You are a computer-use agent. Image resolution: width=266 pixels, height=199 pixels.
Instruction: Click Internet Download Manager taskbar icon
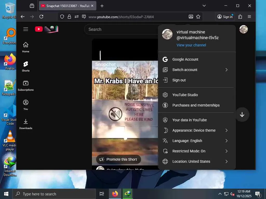tap(127, 194)
